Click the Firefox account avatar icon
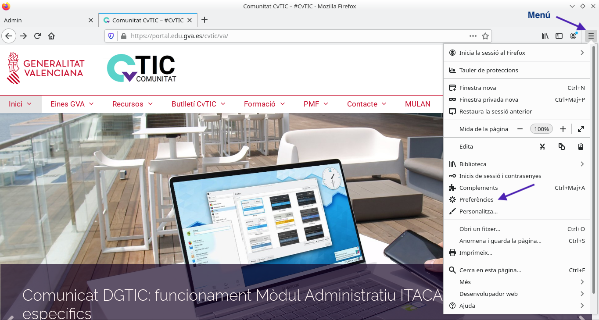Viewport: 599px width, 320px height. point(573,36)
